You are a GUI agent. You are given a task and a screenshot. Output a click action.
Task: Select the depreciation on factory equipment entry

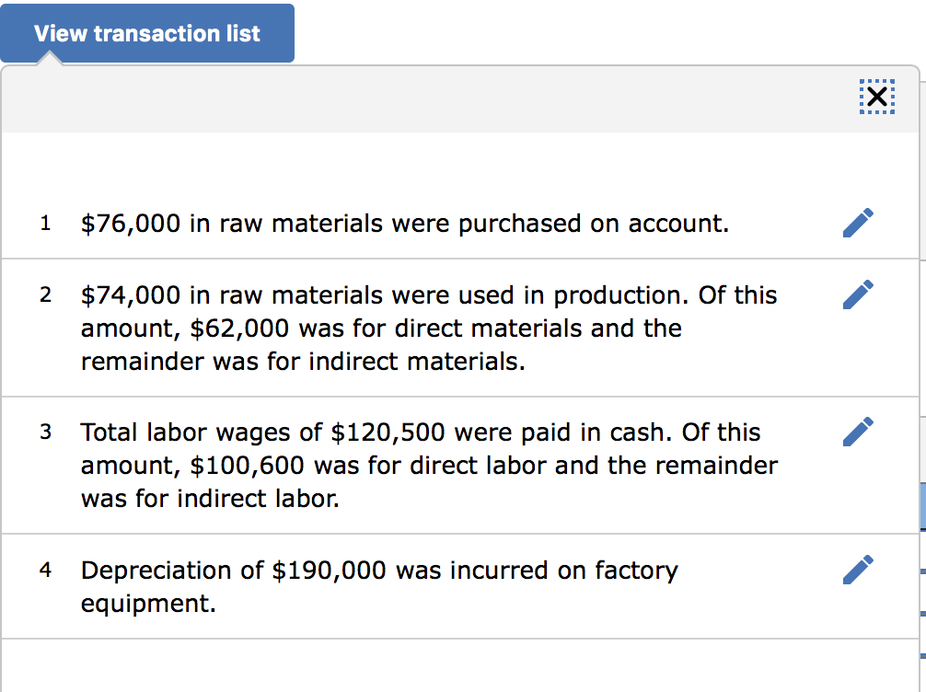coord(380,585)
